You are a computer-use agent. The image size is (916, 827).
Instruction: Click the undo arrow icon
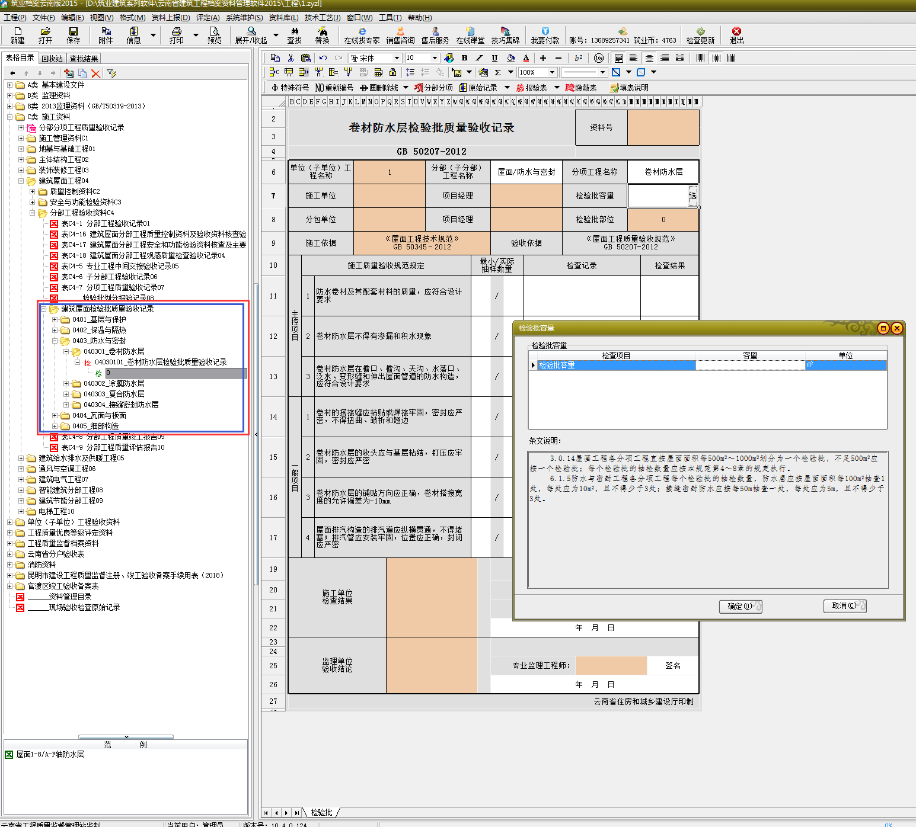pos(323,58)
